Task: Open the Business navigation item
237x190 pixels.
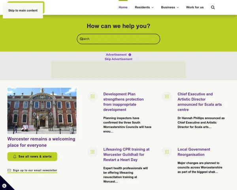Action: tap(168, 7)
